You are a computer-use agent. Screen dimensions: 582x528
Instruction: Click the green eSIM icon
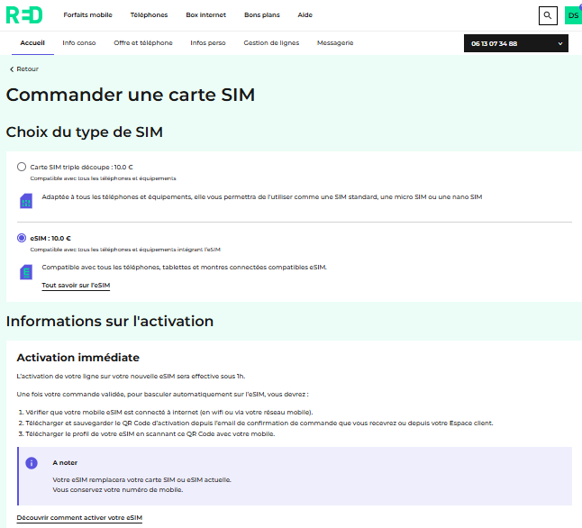click(25, 270)
